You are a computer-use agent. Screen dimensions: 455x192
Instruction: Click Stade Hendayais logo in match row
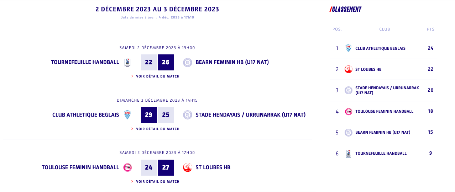[x=188, y=115]
